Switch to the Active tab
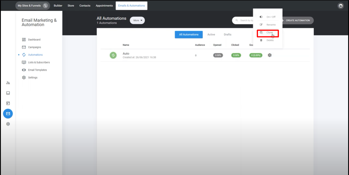The width and height of the screenshot is (349, 175). (x=211, y=35)
